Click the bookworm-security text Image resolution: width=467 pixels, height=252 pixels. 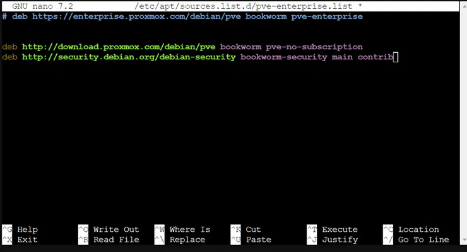tap(283, 57)
